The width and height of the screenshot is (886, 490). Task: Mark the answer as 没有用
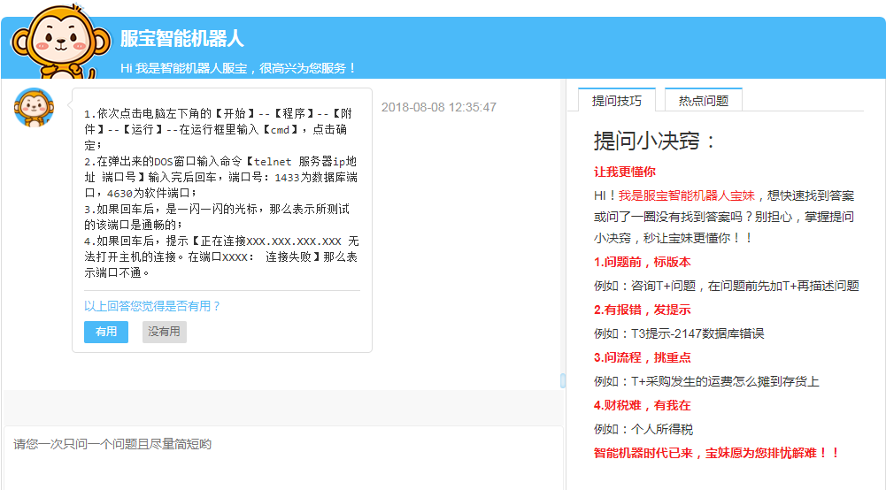(165, 332)
